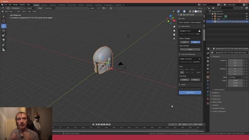Open the Texture properties tab icon
Screen dimensions: 249x140
(x=208, y=103)
